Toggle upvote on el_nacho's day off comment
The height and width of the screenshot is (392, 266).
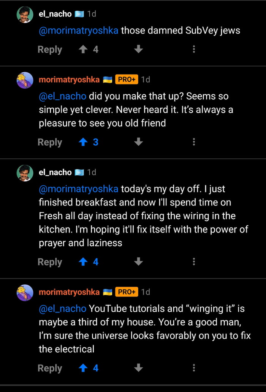tap(84, 261)
